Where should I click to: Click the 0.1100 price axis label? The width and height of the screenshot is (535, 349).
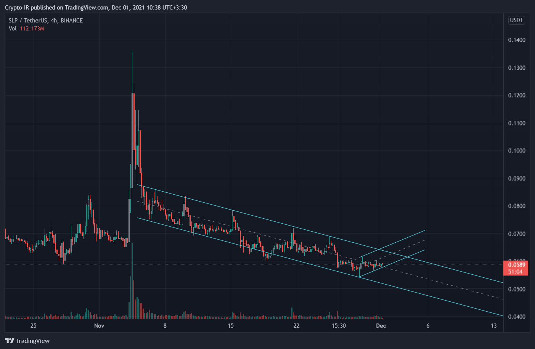517,123
